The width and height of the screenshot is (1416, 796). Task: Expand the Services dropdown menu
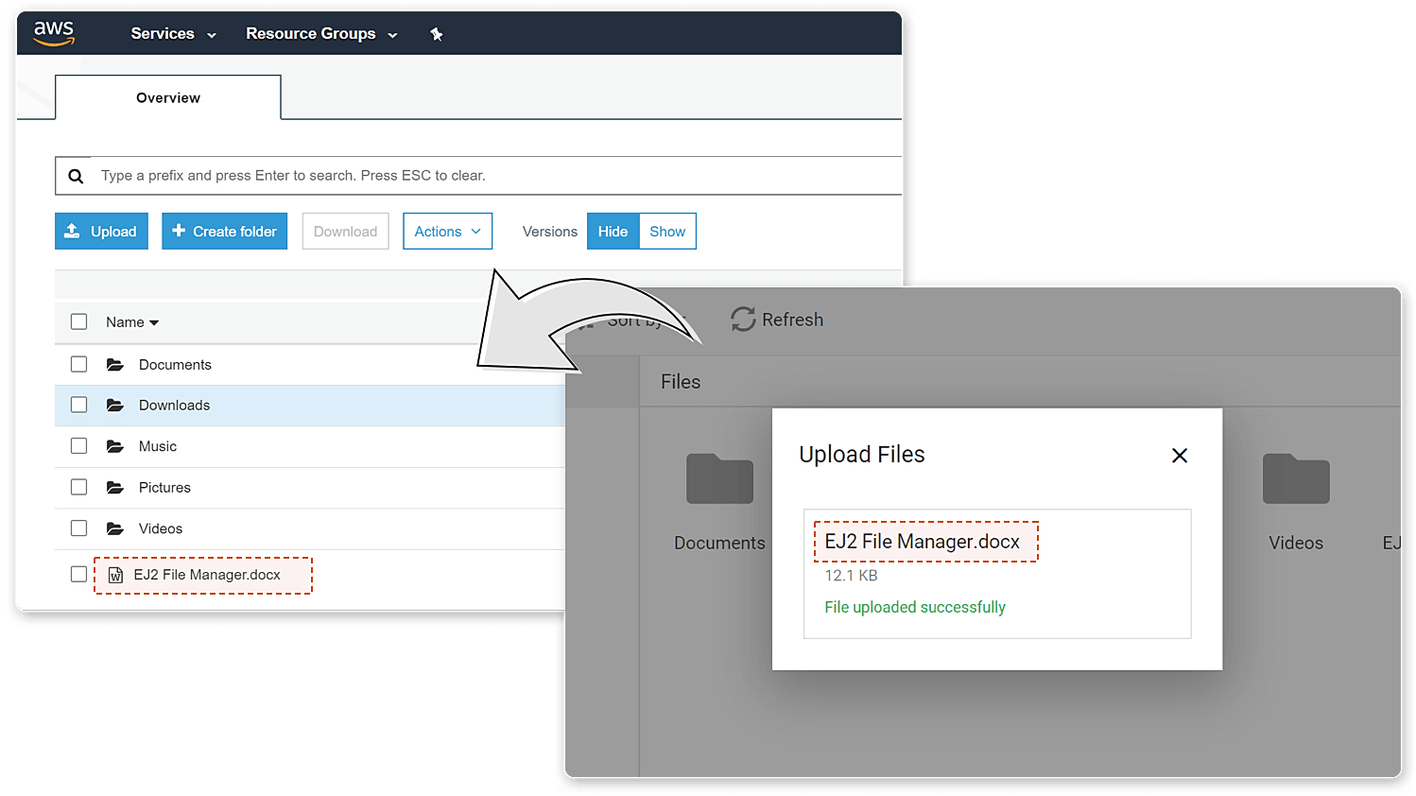[173, 34]
